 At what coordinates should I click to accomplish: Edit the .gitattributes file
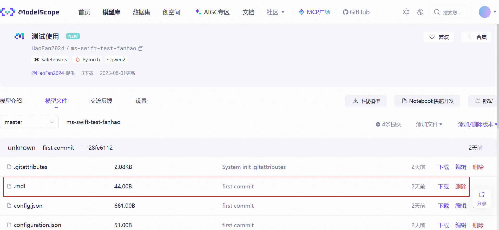(x=461, y=167)
